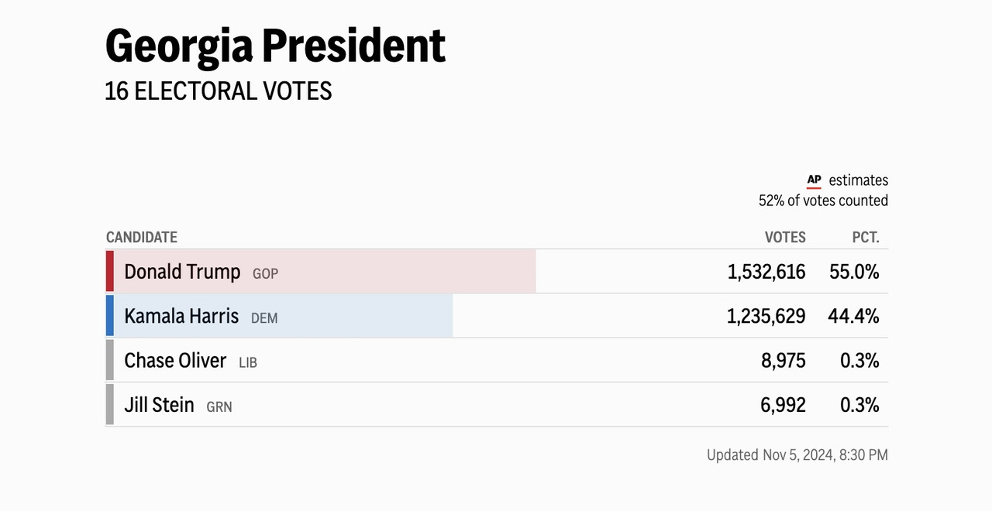This screenshot has width=992, height=511.
Task: Click the Updated Nov 5, 2024 timestamp
Action: 797,455
